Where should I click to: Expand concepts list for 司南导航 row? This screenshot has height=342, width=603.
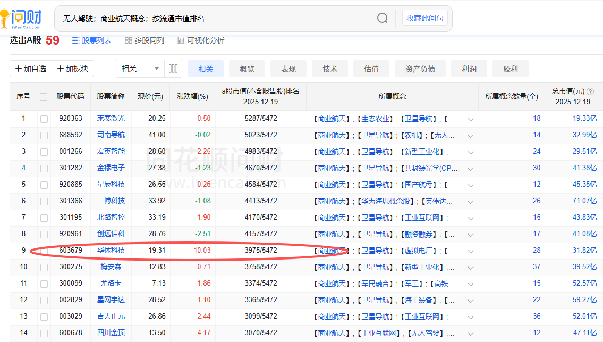coord(470,136)
